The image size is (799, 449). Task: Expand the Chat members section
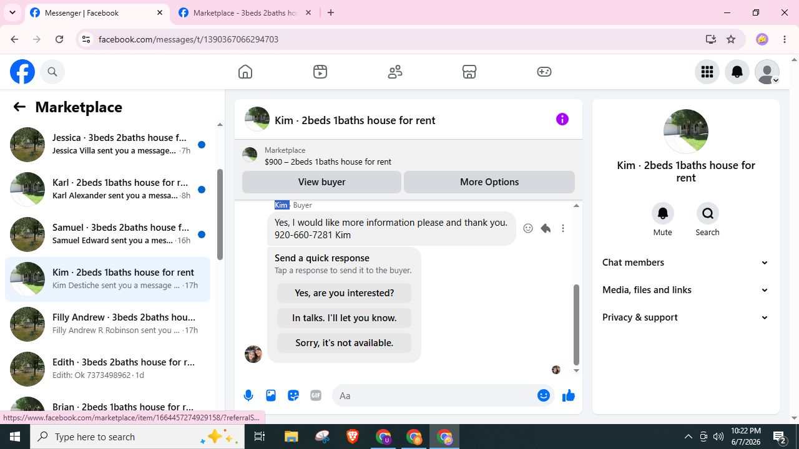[x=685, y=263]
